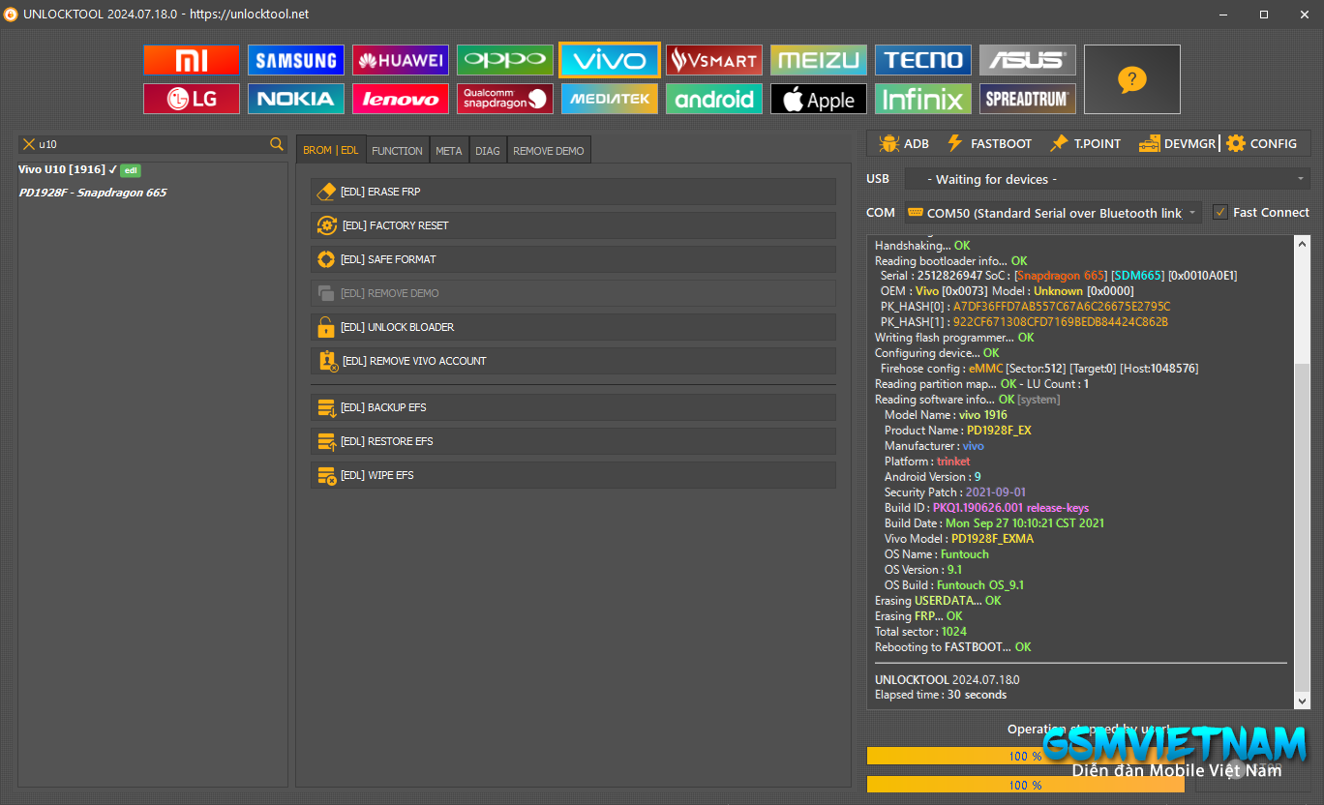Viewport: 1324px width, 805px height.
Task: Select the LG brand logo
Action: (192, 99)
